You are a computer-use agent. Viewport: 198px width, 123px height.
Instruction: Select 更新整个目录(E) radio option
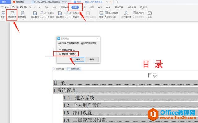[x=68, y=54]
